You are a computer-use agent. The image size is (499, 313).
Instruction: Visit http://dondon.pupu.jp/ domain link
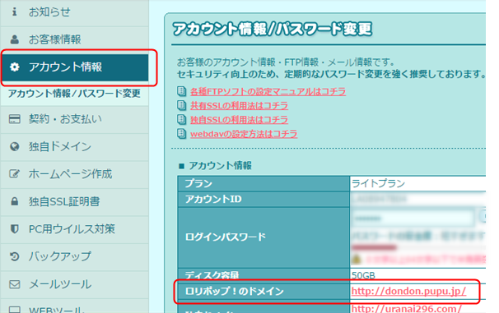click(408, 291)
